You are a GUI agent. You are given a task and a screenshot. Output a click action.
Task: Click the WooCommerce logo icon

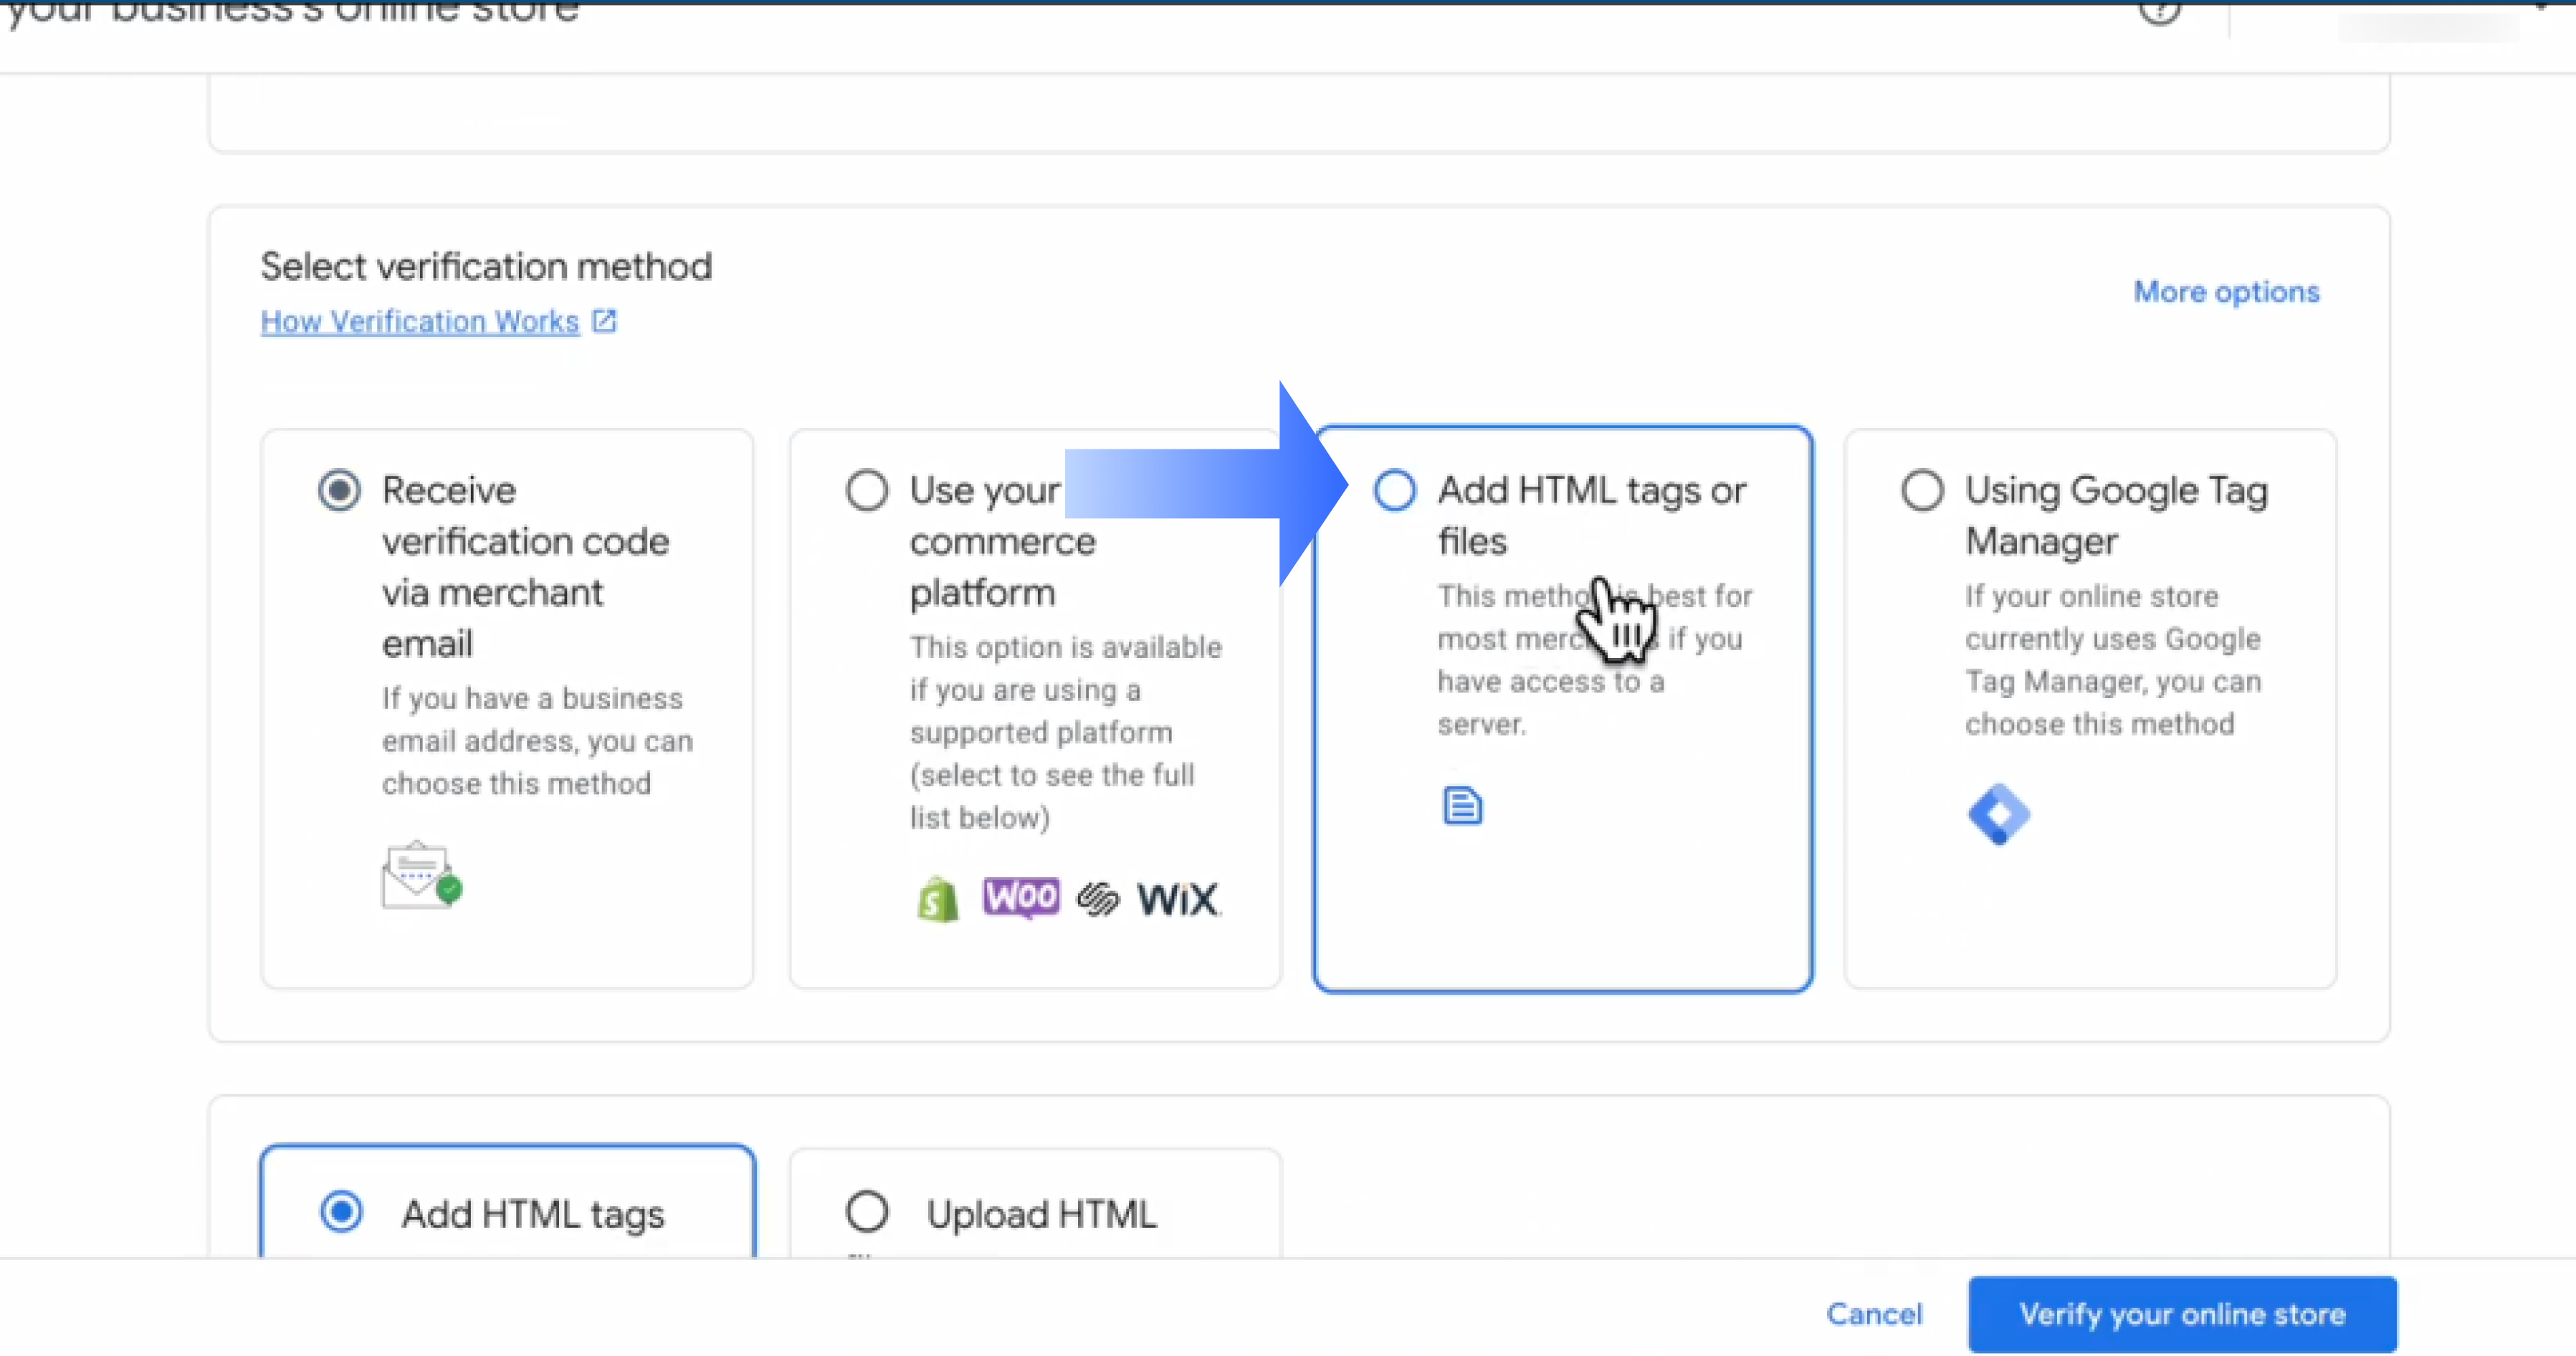point(1020,897)
